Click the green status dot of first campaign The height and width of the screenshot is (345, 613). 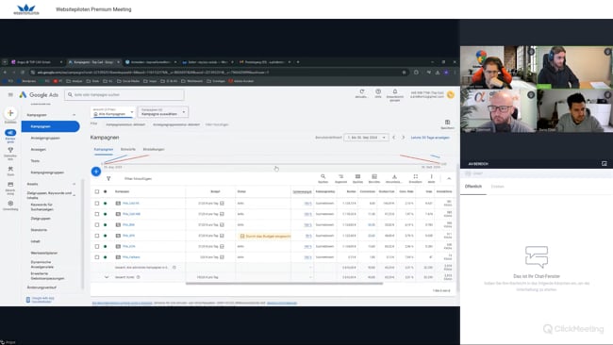tap(106, 204)
